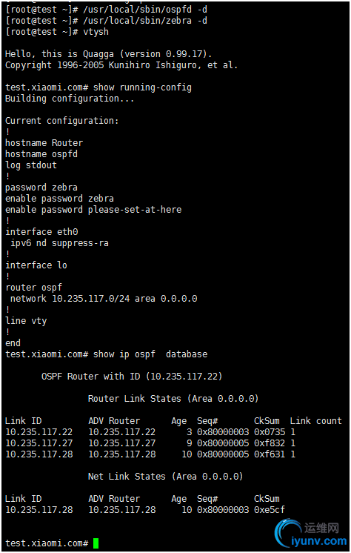Screen dimensions: 351x553
Task: Click the 'interface eth0' line
Action: pos(41,232)
